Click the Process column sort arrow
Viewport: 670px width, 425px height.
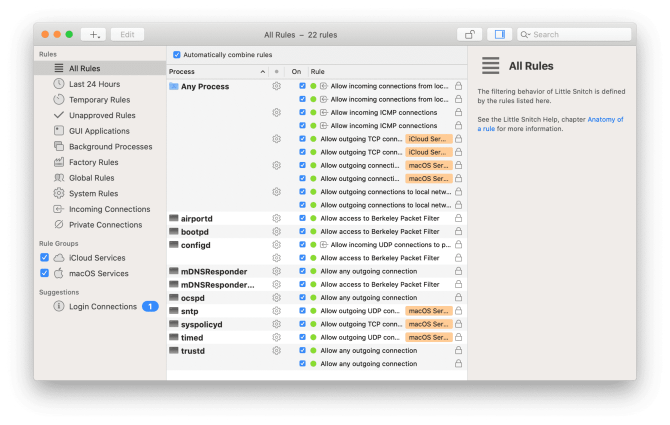[x=263, y=72]
